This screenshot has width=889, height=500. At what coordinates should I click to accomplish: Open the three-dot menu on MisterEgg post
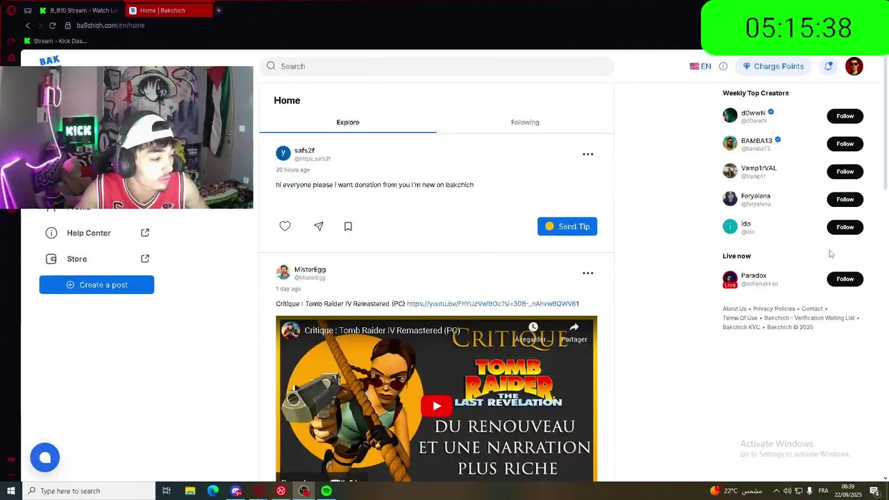[588, 273]
